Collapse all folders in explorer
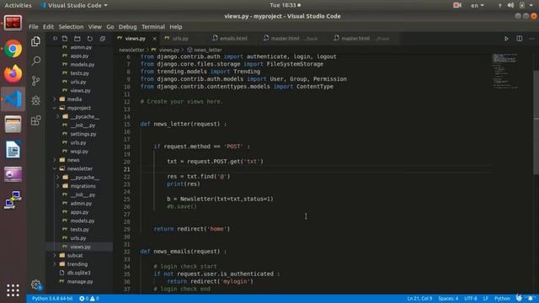The width and height of the screenshot is (539, 303). 103,39
